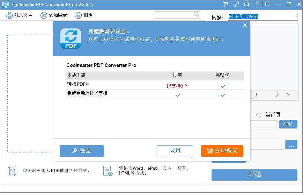Click the 开始 start button
Screen dimensions: 303x193
tap(254, 175)
